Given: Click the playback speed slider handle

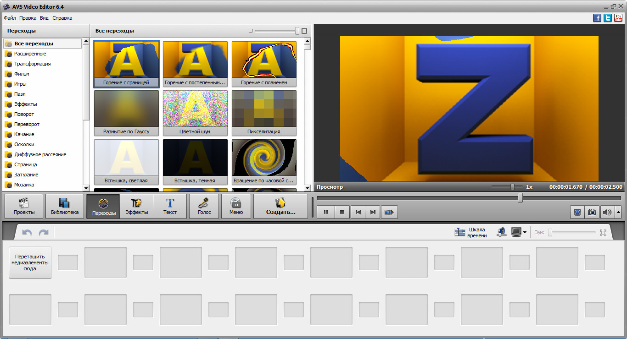Looking at the screenshot, I should (513, 187).
